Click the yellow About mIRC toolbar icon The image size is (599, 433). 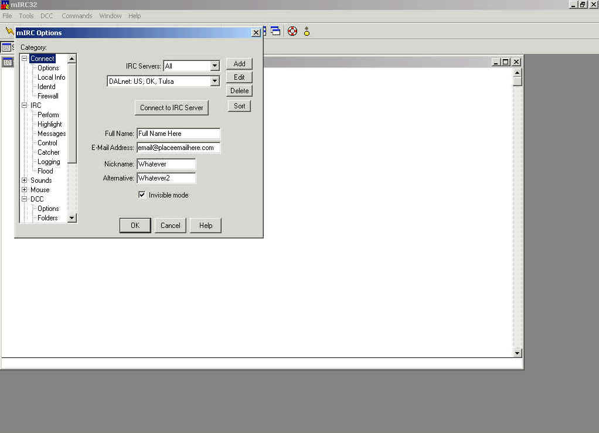(x=307, y=31)
